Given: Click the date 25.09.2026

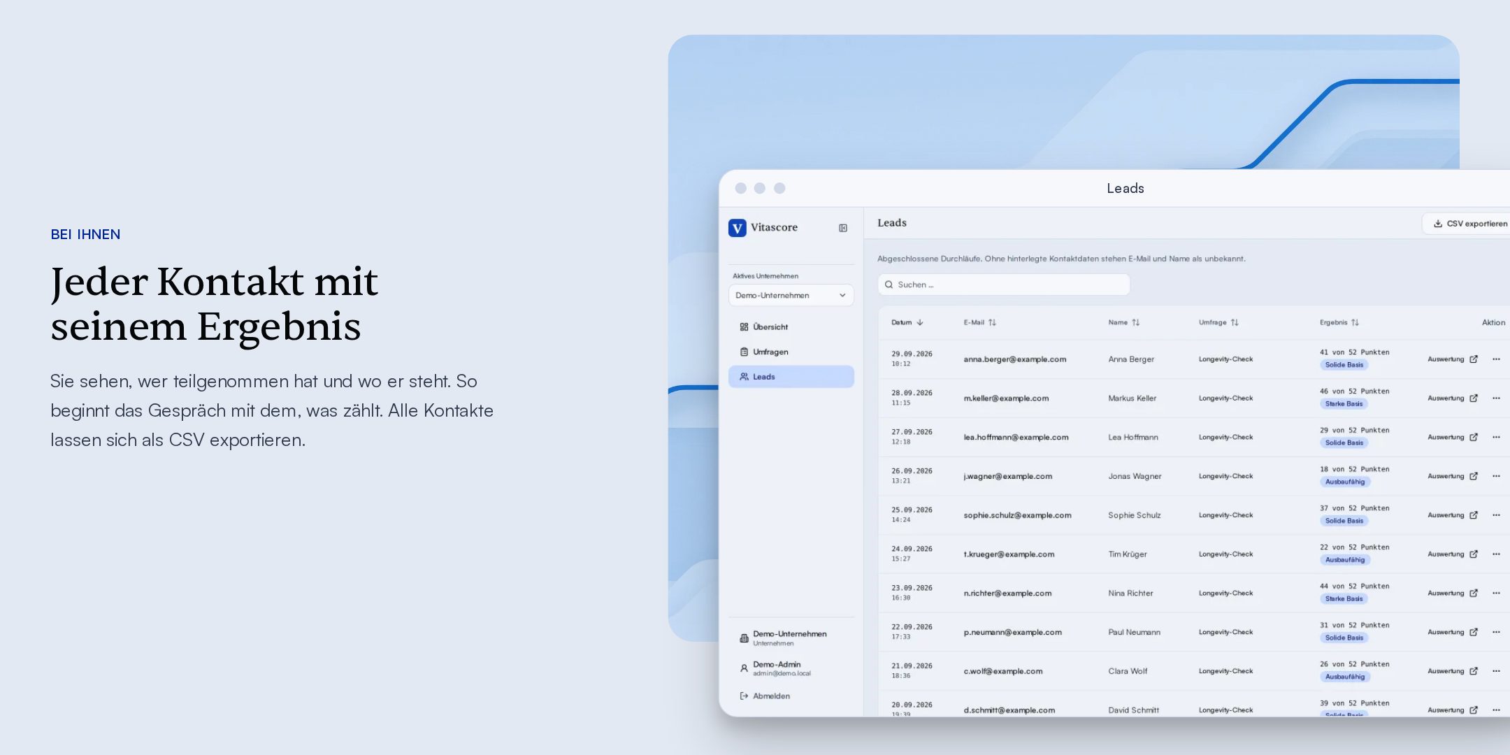Looking at the screenshot, I should [x=912, y=510].
